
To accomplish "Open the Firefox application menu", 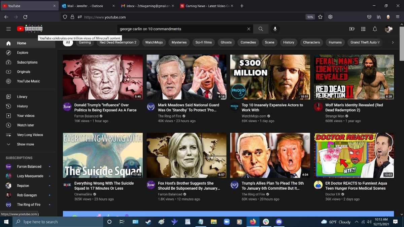I will 398,17.
